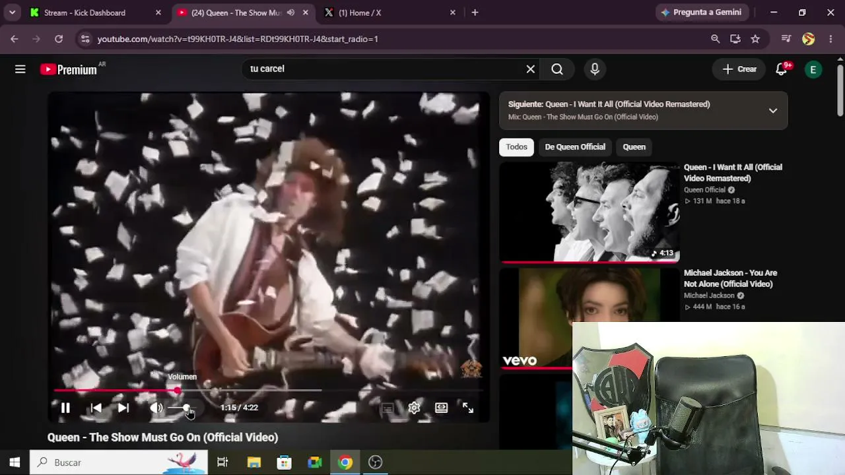This screenshot has height=475, width=845.
Task: Open the 'I Want It All' video thumbnail
Action: coord(590,212)
